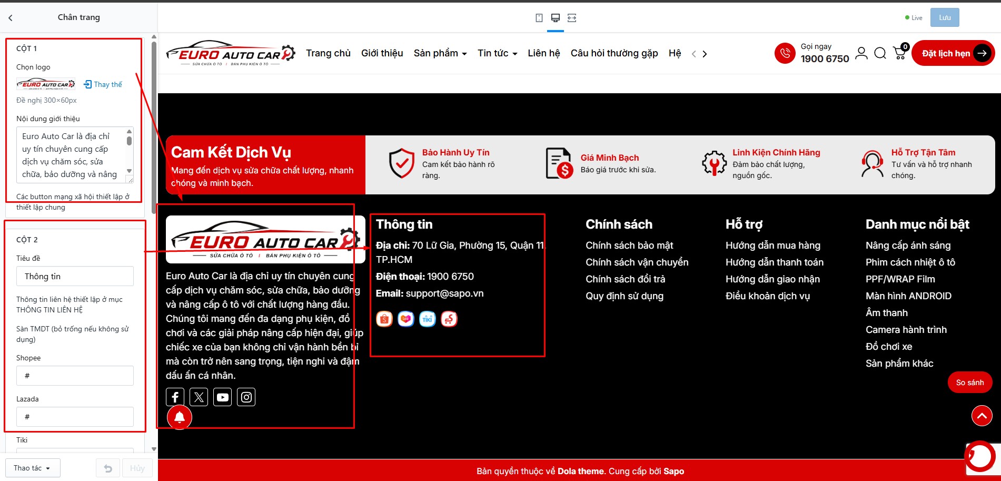Click the menu scroll left chevron
This screenshot has width=1001, height=481.
(x=694, y=54)
